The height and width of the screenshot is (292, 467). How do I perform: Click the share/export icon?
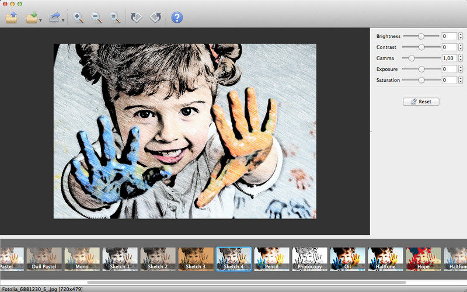(55, 18)
